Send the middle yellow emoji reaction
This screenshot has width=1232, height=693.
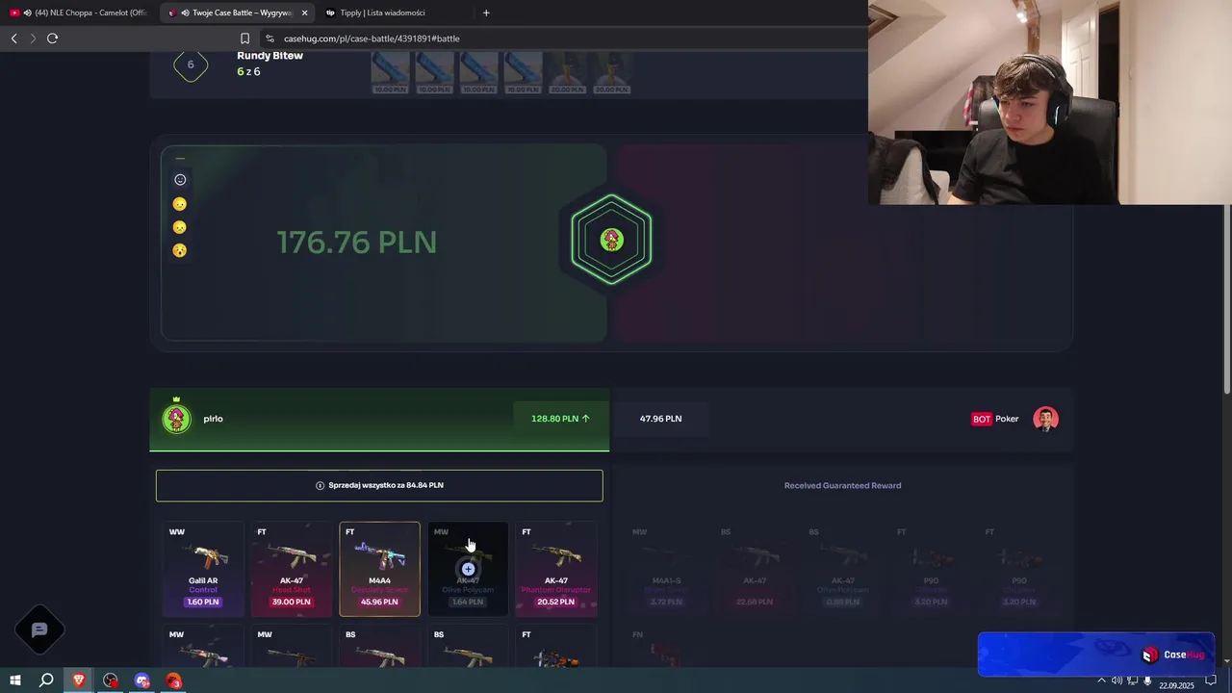(x=180, y=227)
